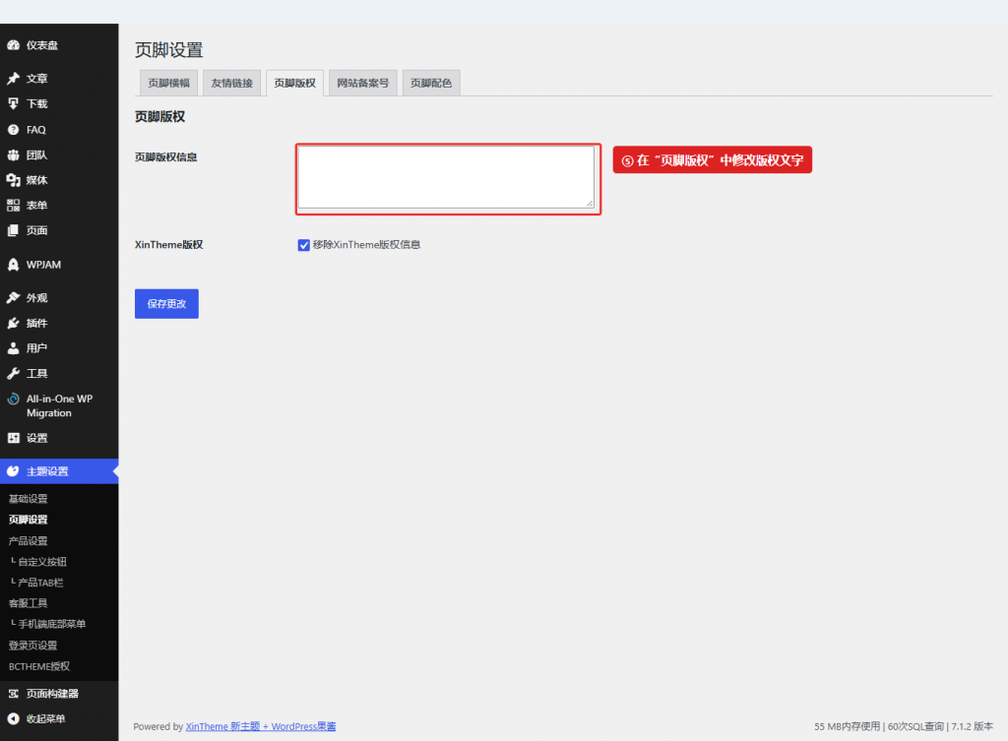The image size is (1008, 741).
Task: Open 产品设置 in the submenu
Action: pos(29,540)
